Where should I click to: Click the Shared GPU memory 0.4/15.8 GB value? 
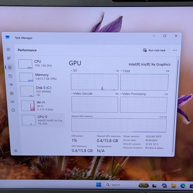[x=107, y=141]
